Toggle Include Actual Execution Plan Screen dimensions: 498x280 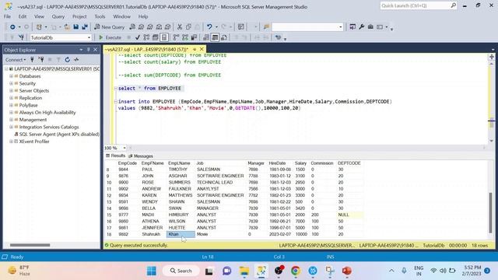coord(176,37)
